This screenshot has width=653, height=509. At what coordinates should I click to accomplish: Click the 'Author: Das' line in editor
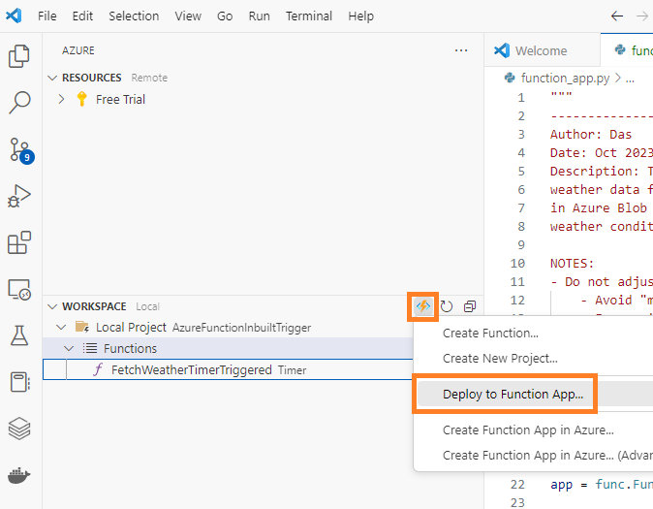click(x=591, y=134)
